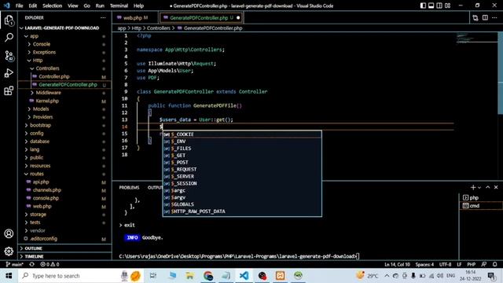Click the synchronize changes icon

31,264
